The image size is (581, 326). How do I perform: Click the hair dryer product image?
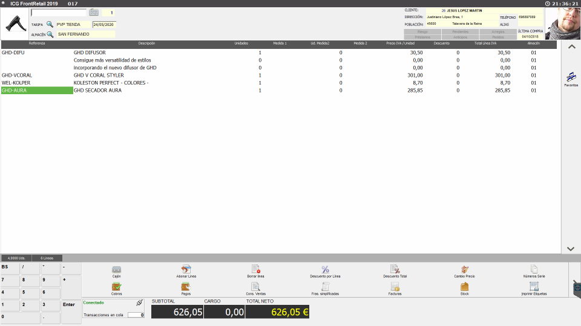[15, 24]
